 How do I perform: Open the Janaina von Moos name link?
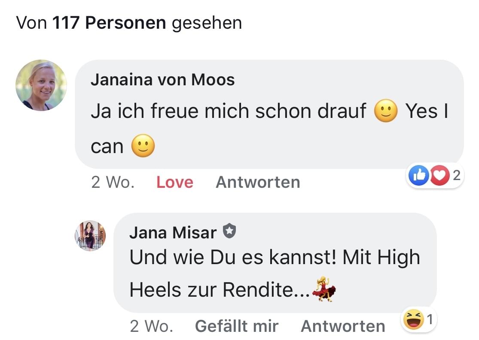[x=162, y=80]
